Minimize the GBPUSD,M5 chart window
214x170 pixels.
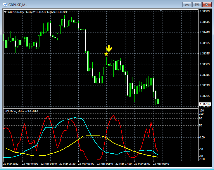tap(187, 5)
